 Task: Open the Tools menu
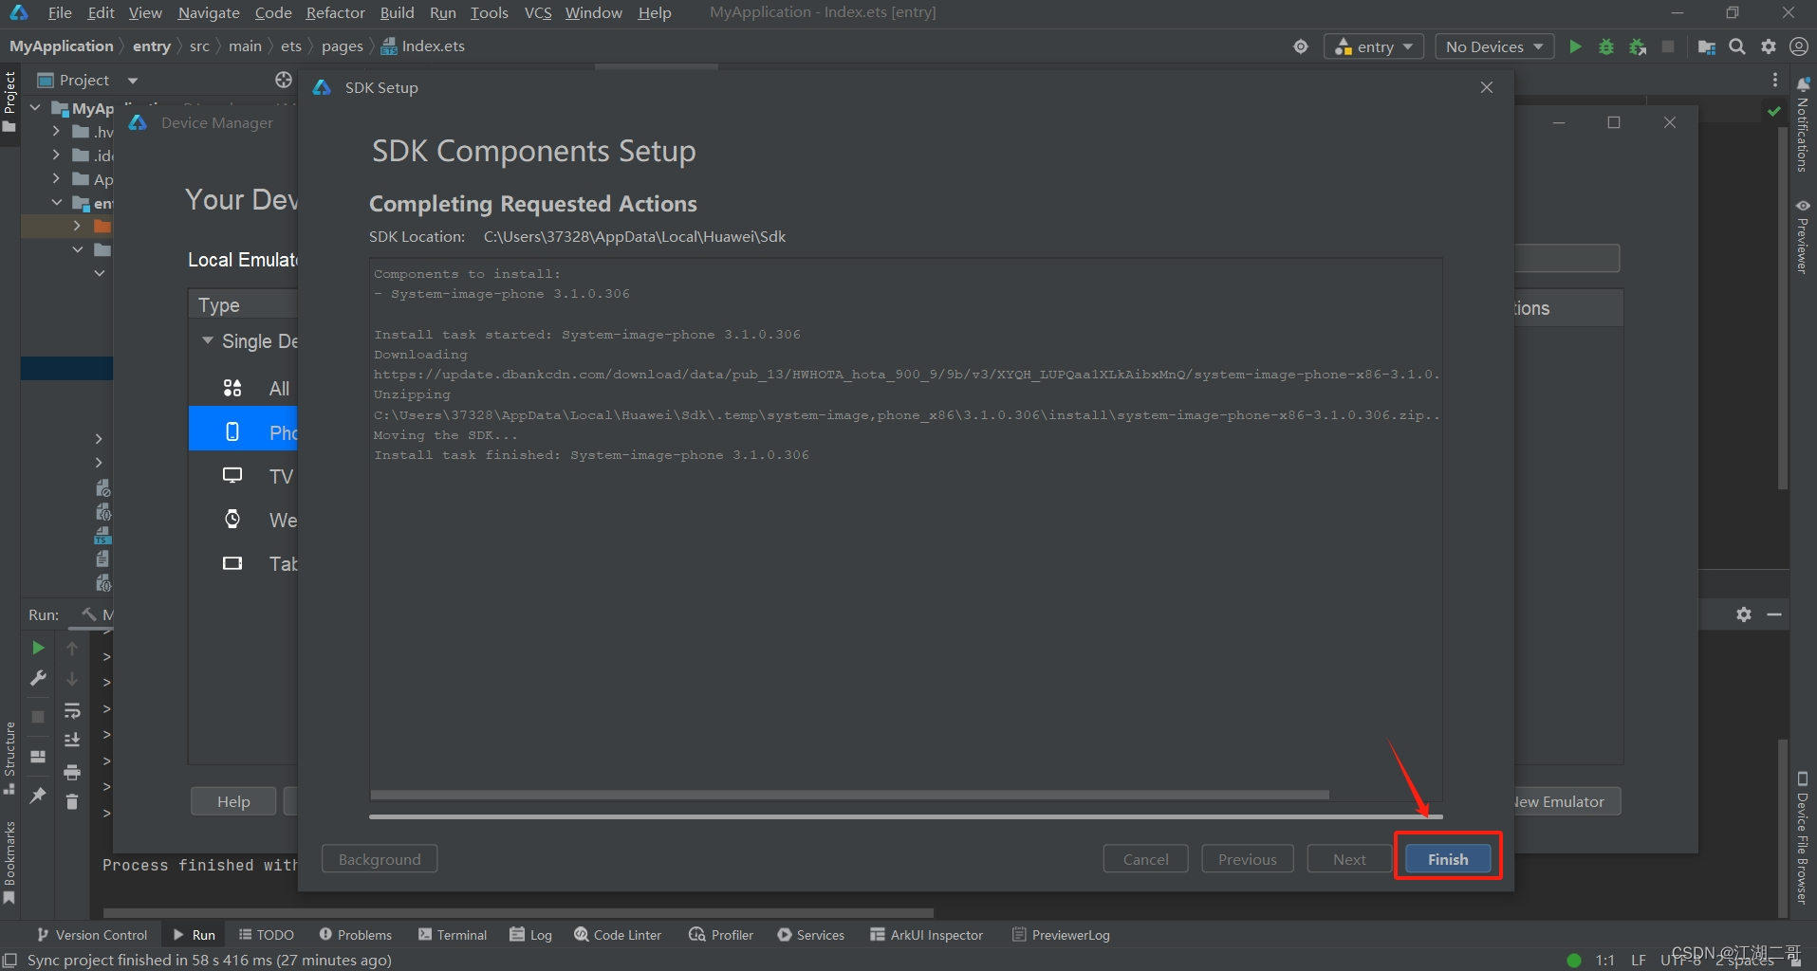click(489, 12)
